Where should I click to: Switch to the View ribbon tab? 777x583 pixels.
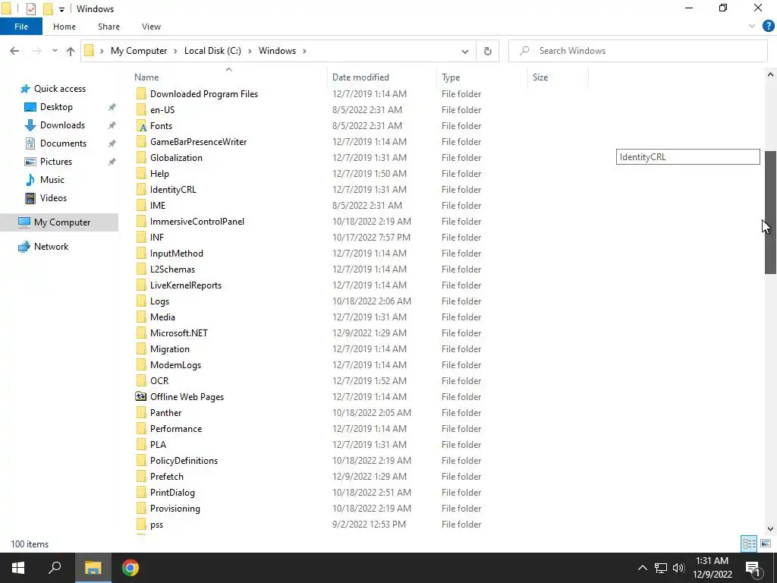coord(151,27)
